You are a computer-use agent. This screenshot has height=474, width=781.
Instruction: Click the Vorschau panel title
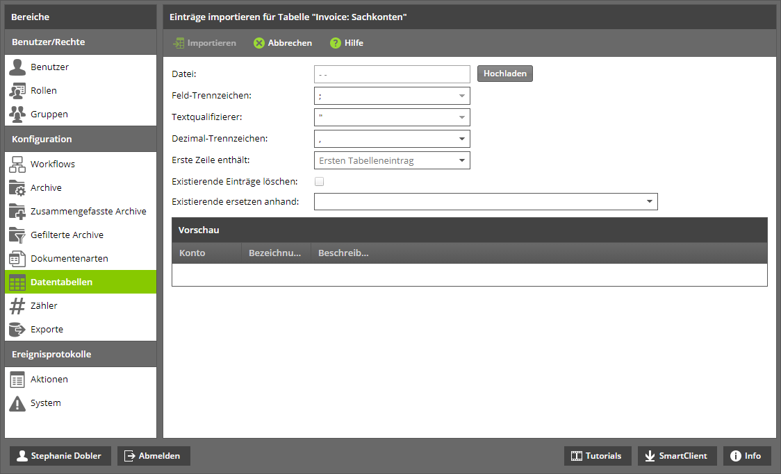click(199, 230)
